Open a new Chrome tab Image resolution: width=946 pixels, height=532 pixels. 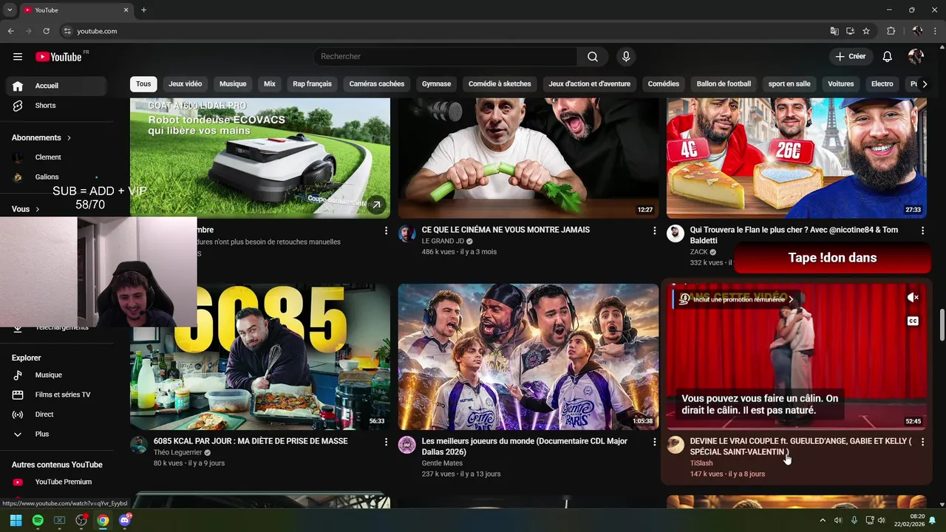coord(143,10)
